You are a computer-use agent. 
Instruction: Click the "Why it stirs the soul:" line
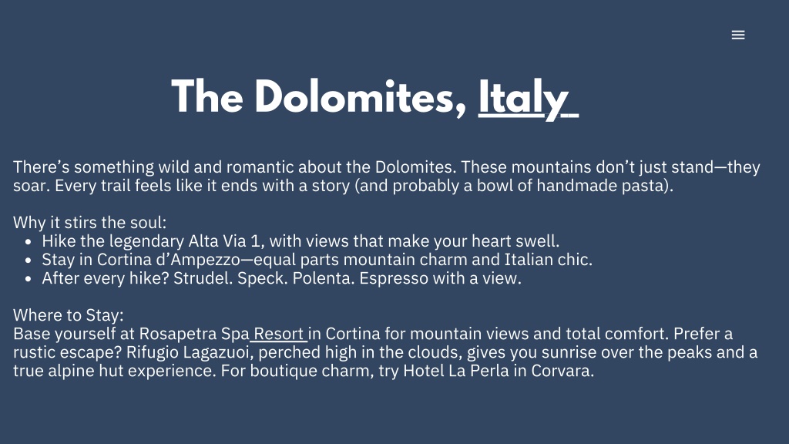tap(89, 223)
